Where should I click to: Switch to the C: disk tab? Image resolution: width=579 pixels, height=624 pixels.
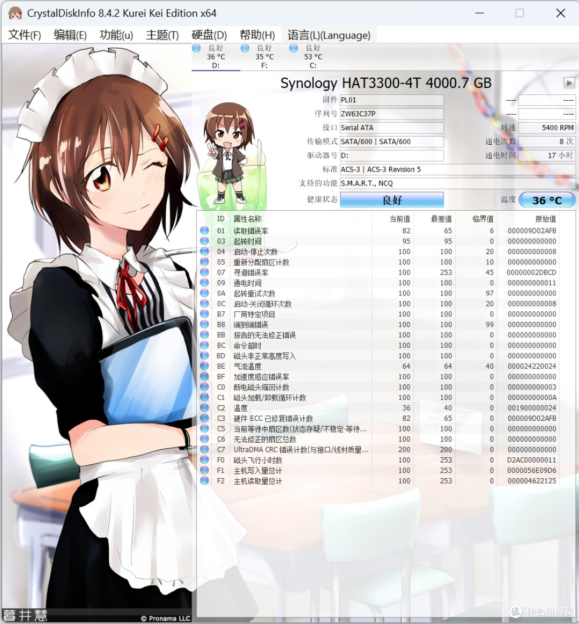click(x=313, y=57)
